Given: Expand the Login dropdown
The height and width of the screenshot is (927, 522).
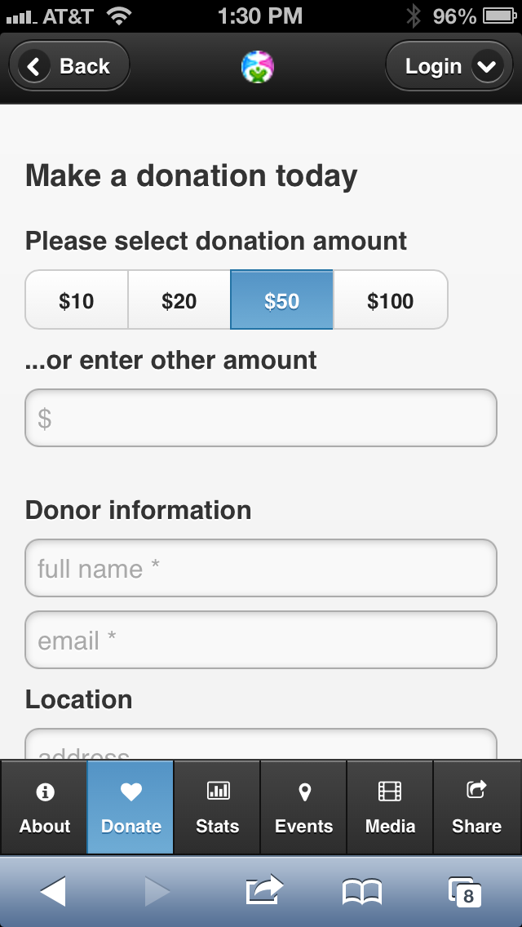Looking at the screenshot, I should pyautogui.click(x=451, y=67).
